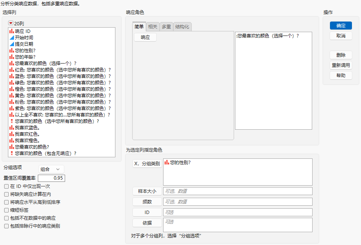The height and width of the screenshot is (245, 361).
Task: Select 响应 ID column text
Action: point(23,31)
